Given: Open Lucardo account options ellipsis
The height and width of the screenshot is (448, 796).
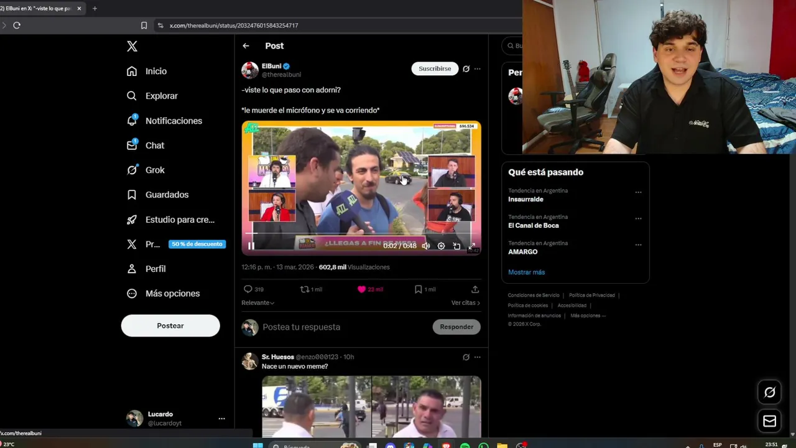Looking at the screenshot, I should tap(221, 419).
